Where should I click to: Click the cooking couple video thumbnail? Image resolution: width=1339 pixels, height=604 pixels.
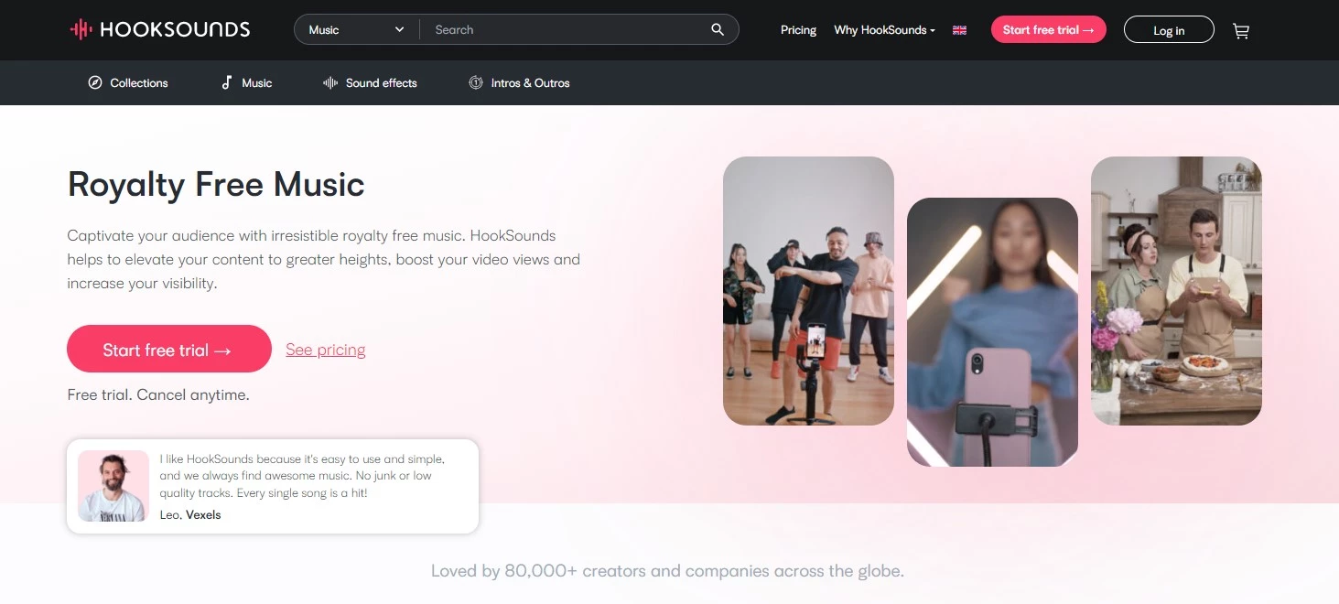click(x=1176, y=291)
